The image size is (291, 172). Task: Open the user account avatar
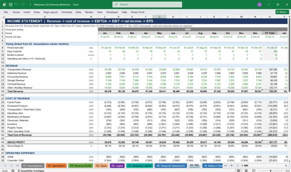[260, 4]
